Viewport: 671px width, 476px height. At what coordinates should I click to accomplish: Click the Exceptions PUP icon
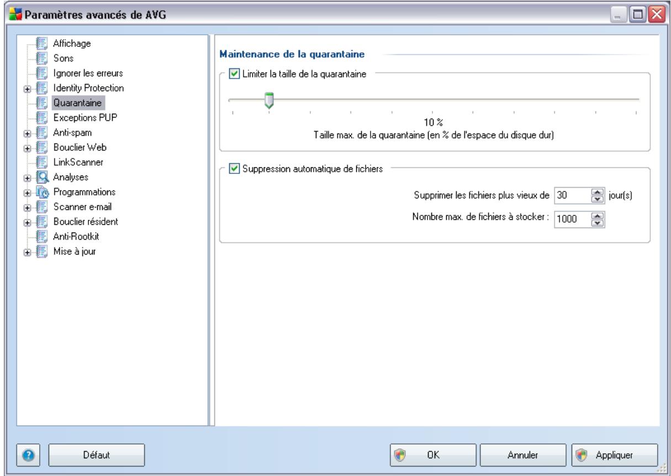42,118
